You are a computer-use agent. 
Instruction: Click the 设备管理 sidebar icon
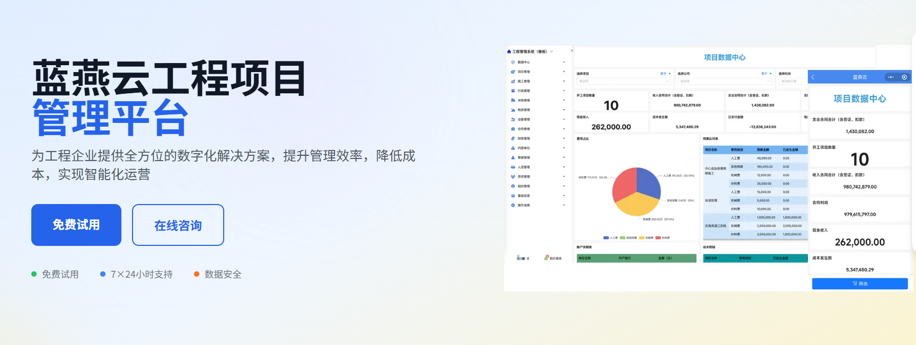point(513,119)
